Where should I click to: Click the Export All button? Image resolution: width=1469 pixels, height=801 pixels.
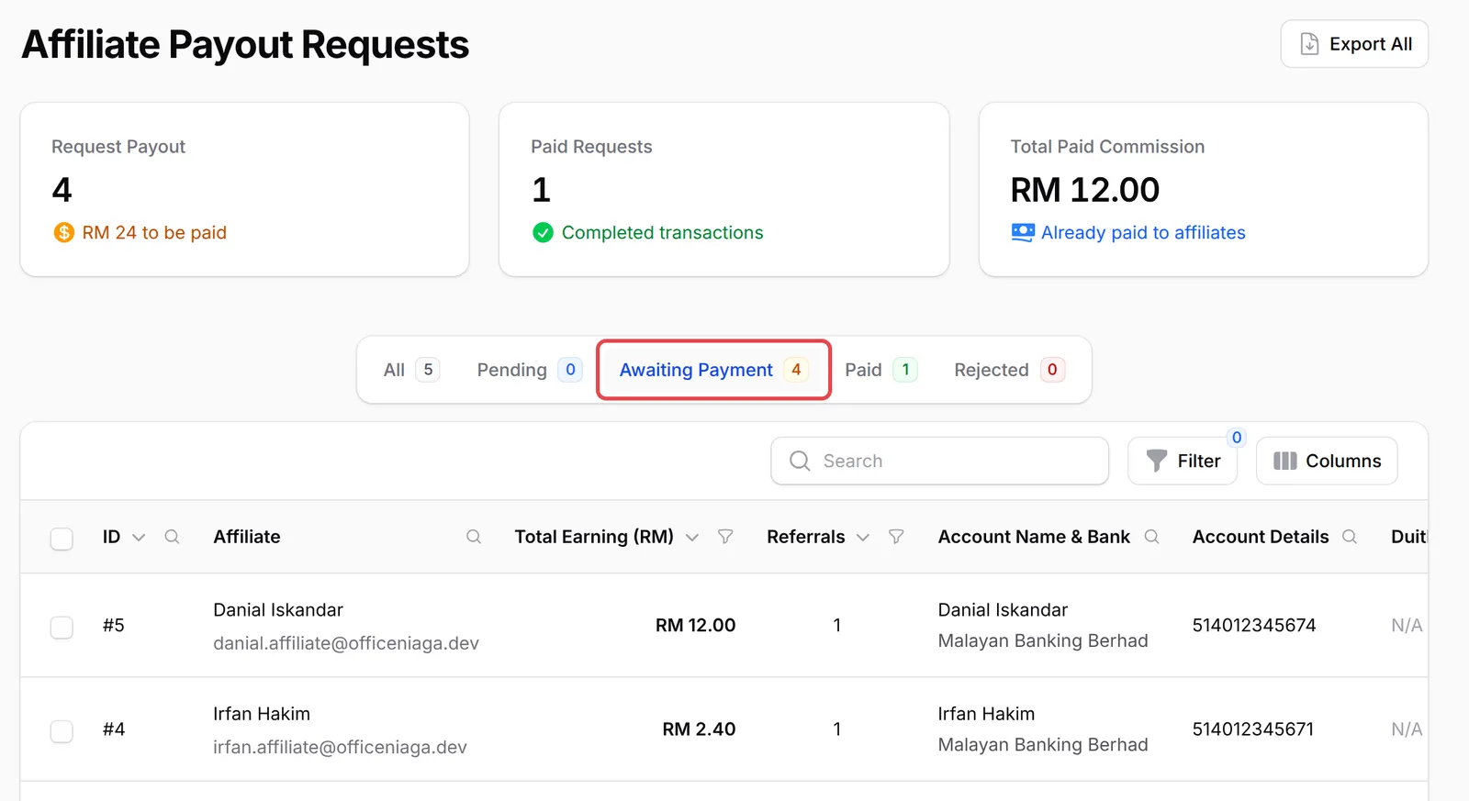pos(1354,44)
